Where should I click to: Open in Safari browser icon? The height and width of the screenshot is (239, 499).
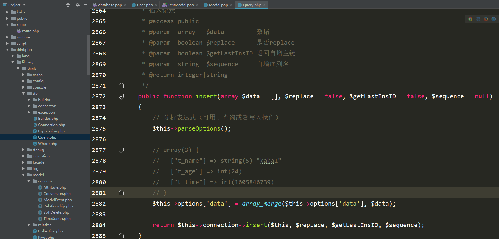[x=494, y=19]
